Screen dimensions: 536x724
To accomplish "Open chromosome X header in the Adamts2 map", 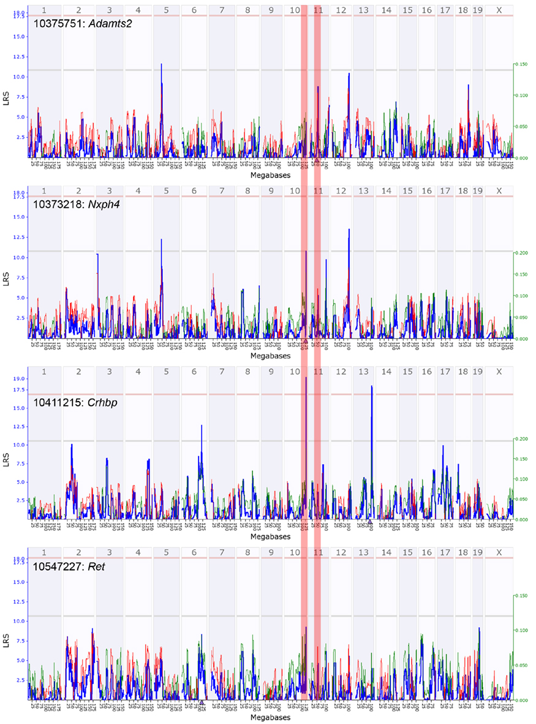I will pos(499,10).
